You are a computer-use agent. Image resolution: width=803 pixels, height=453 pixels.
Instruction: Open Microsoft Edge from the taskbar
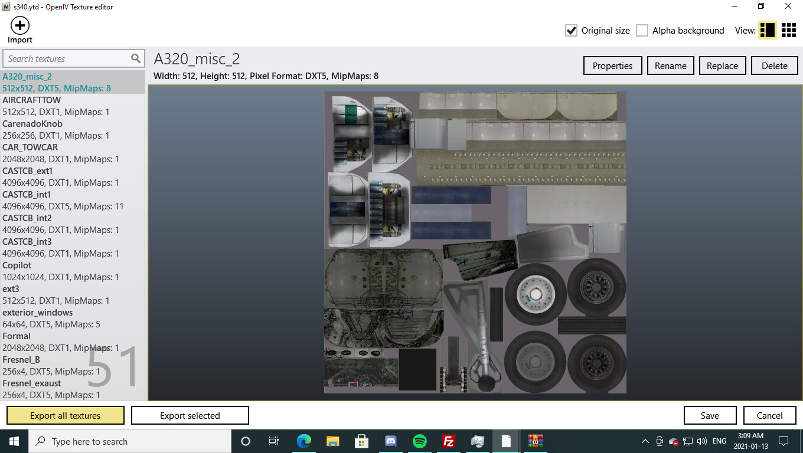pos(304,441)
